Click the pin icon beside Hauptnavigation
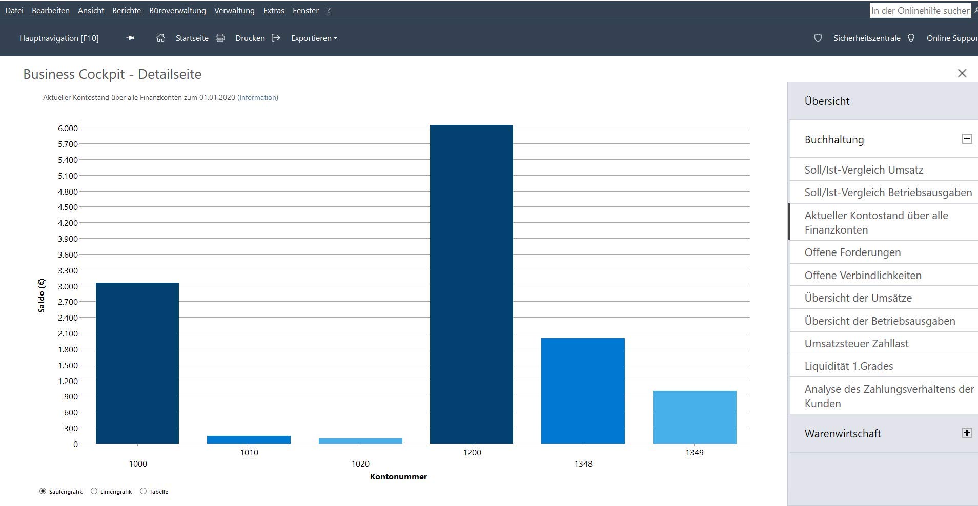The width and height of the screenshot is (978, 506). tap(131, 38)
